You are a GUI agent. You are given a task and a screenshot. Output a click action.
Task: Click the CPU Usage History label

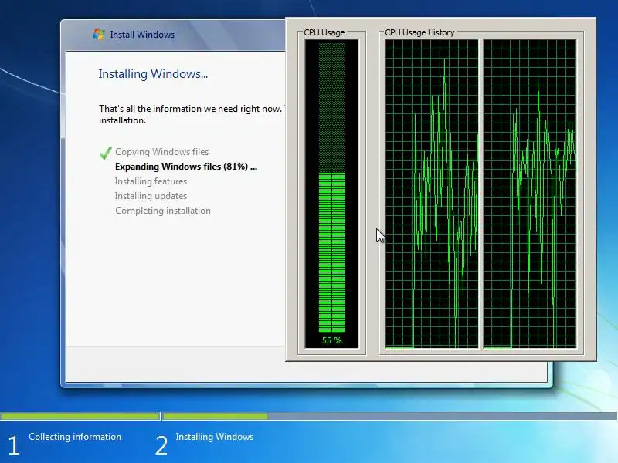click(x=419, y=32)
